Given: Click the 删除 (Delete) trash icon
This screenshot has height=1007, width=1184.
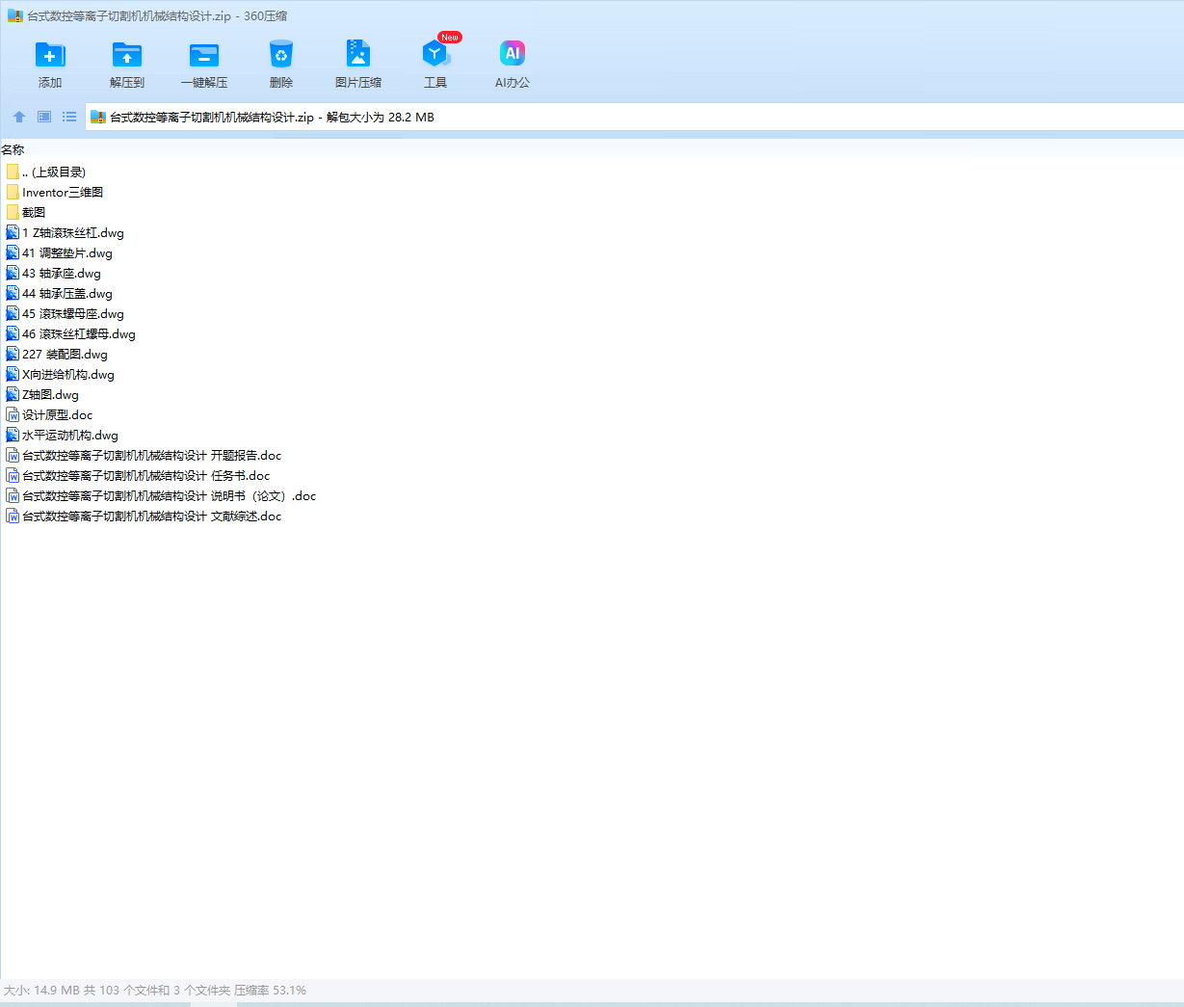Looking at the screenshot, I should [x=281, y=55].
